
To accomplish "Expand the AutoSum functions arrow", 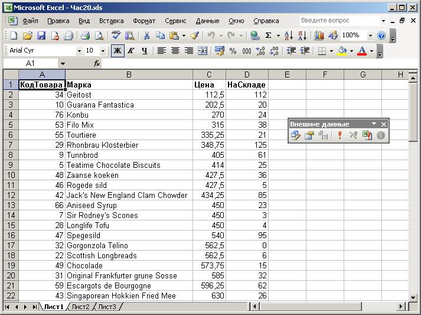I will [278, 35].
